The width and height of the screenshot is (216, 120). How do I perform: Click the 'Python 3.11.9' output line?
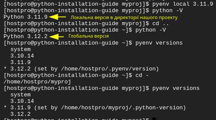(x=25, y=17)
